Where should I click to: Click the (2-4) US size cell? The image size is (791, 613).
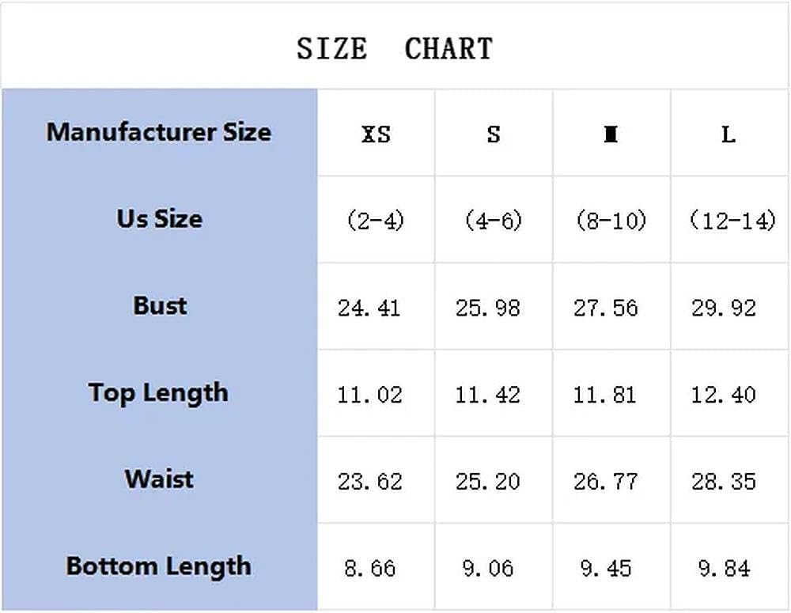tap(376, 221)
